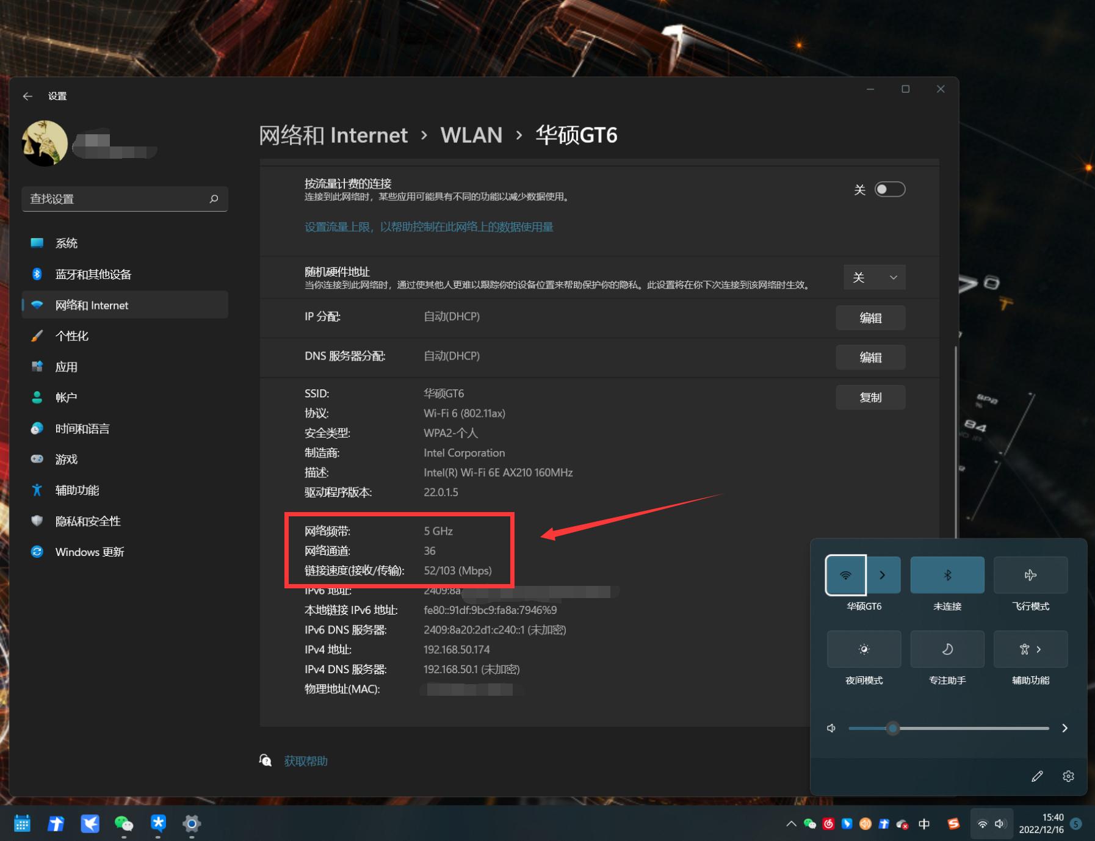Click the search magnifier icon in settings
Image resolution: width=1095 pixels, height=841 pixels.
pos(214,199)
